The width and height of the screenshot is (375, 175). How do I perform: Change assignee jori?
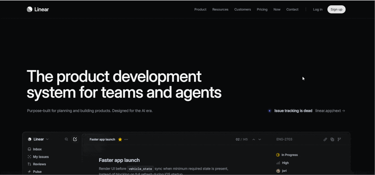pyautogui.click(x=282, y=171)
